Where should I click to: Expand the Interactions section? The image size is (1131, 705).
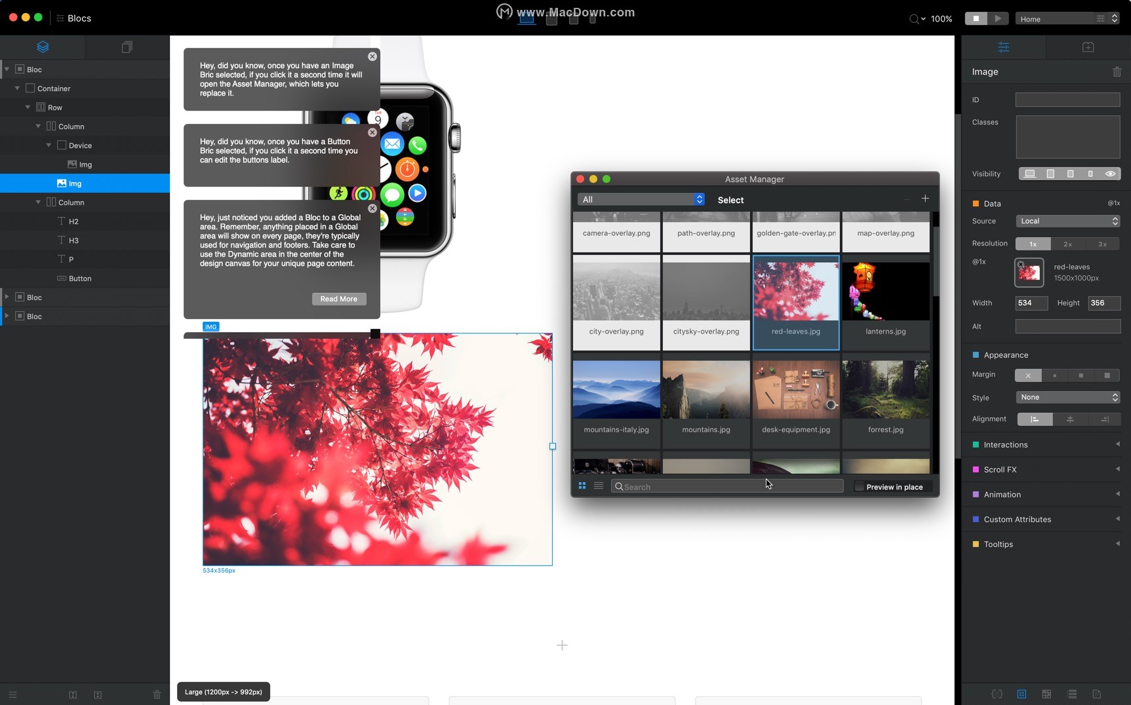coord(1046,445)
